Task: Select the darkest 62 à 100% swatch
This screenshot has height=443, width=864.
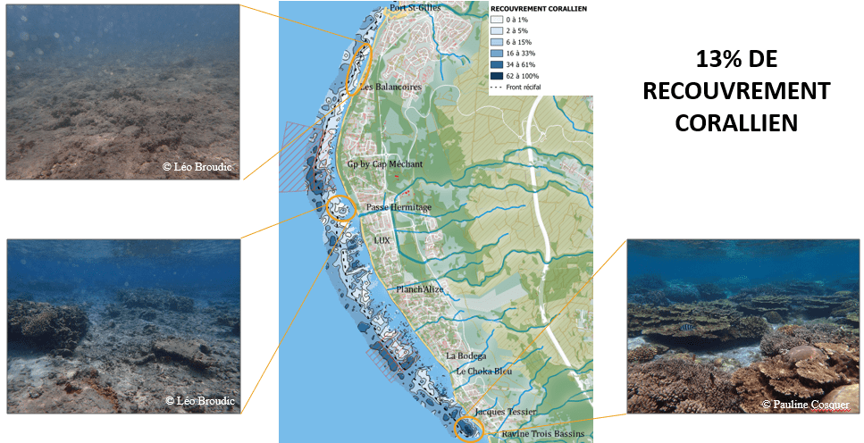Action: [x=498, y=76]
